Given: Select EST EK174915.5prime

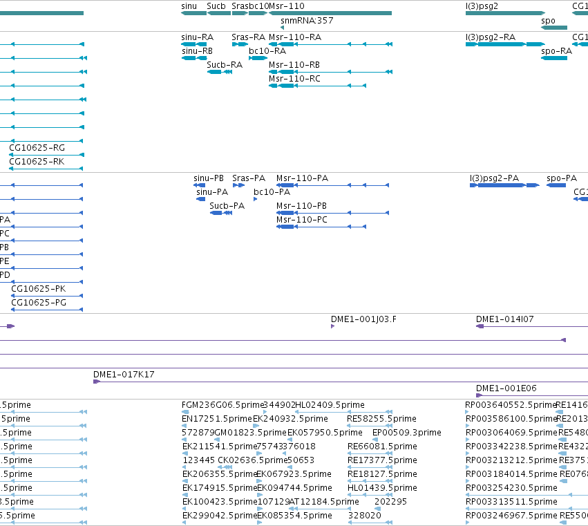Looking at the screenshot, I should (x=220, y=489).
